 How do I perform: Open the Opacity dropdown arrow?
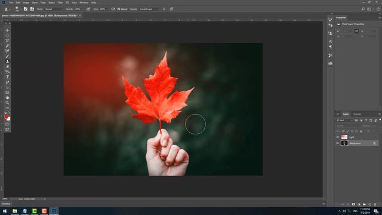coord(83,9)
